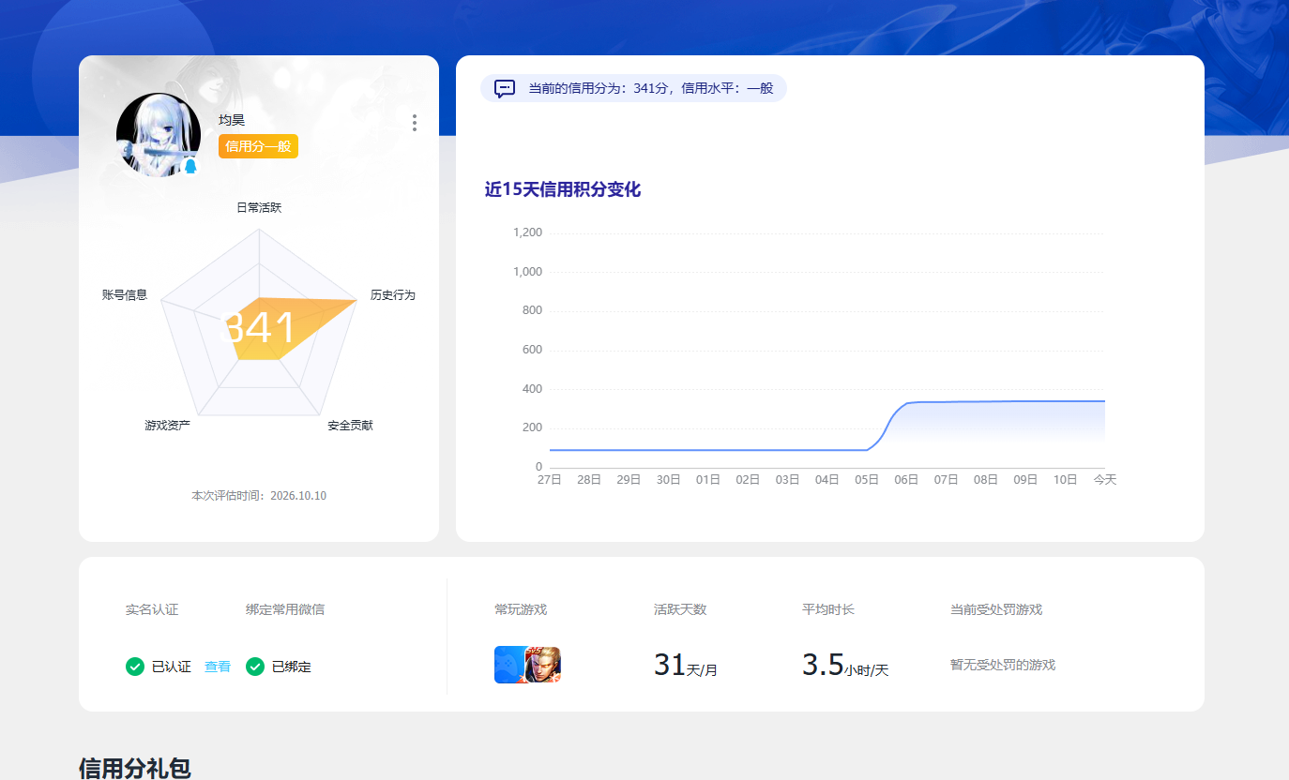Open the three-dot more options menu
This screenshot has height=780, width=1289.
415,123
